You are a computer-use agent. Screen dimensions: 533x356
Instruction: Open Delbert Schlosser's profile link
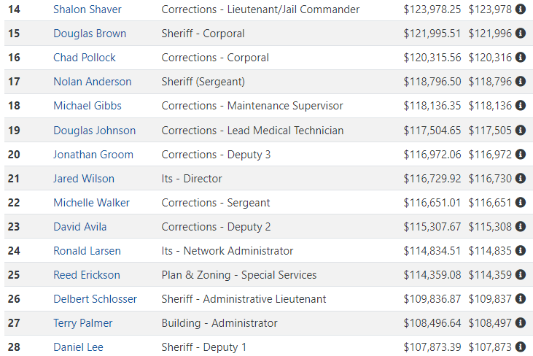96,299
